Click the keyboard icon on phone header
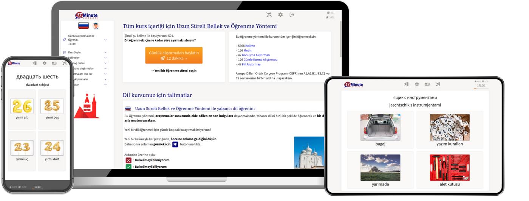The width and height of the screenshot is (529, 201). coord(54,63)
